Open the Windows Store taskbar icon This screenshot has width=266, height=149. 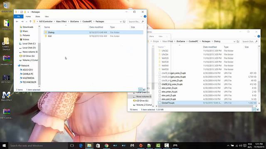pyautogui.click(x=98, y=145)
